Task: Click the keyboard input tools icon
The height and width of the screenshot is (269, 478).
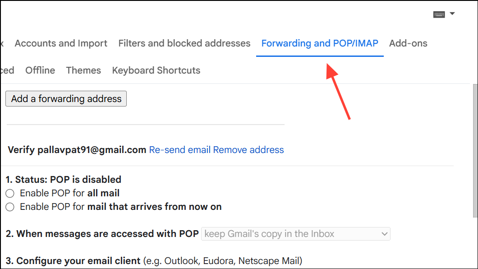Action: (439, 14)
